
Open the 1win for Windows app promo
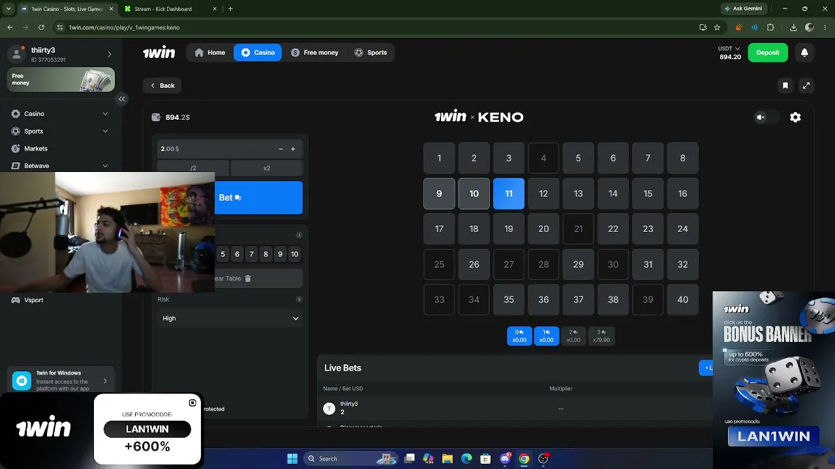tap(61, 381)
